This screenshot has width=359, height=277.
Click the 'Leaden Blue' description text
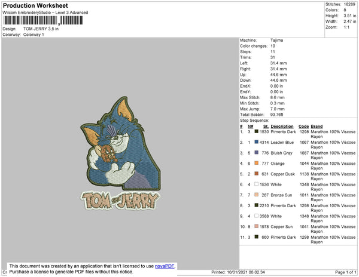(282, 142)
